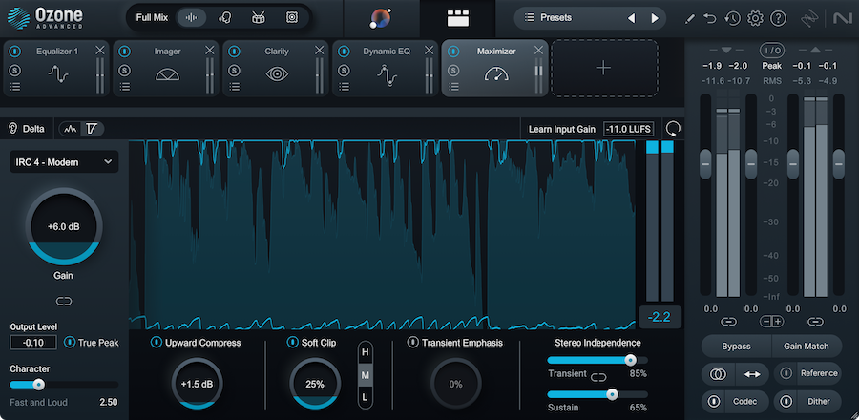Toggle Maximizer module power
Image resolution: width=859 pixels, height=420 pixels.
tap(453, 52)
